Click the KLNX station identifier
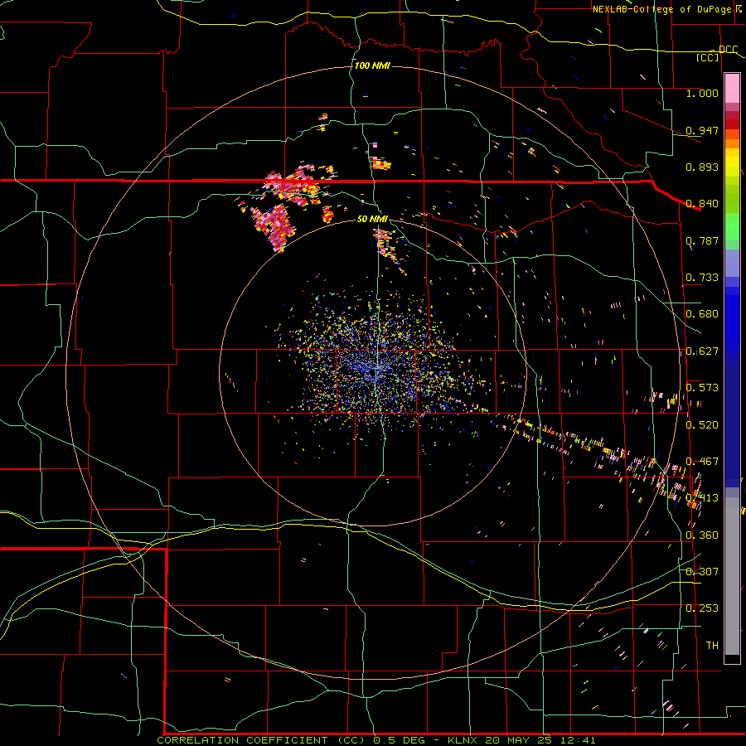This screenshot has width=746, height=746. click(x=463, y=740)
